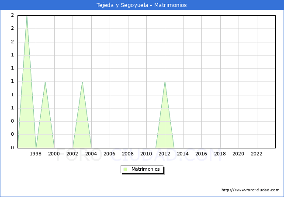Viewport: 284px width, 197px height.
Task: Click the 2008 x-axis label
Action: pyautogui.click(x=128, y=154)
